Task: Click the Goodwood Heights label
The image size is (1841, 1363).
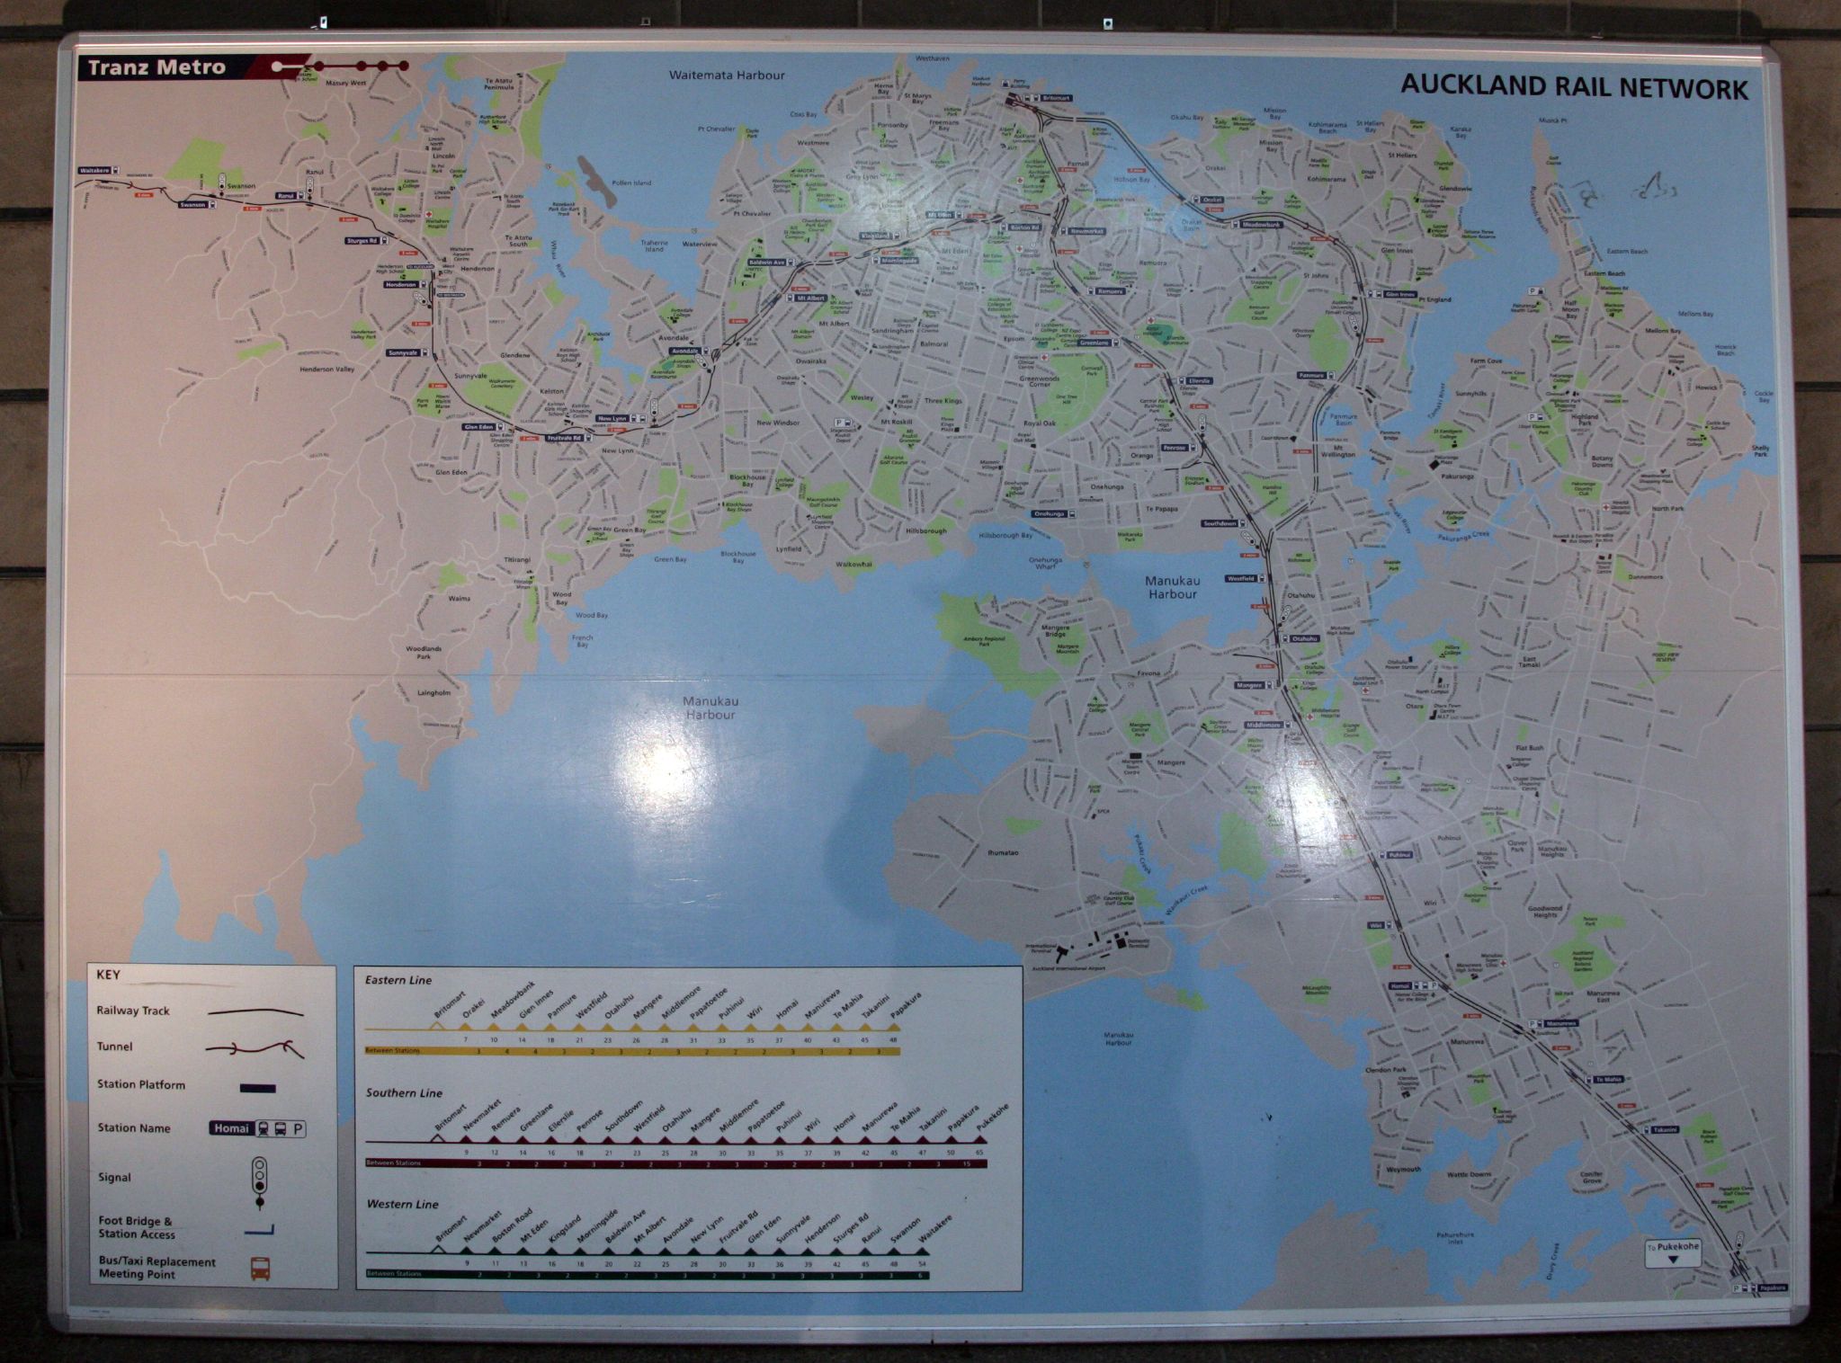Action: [1545, 912]
